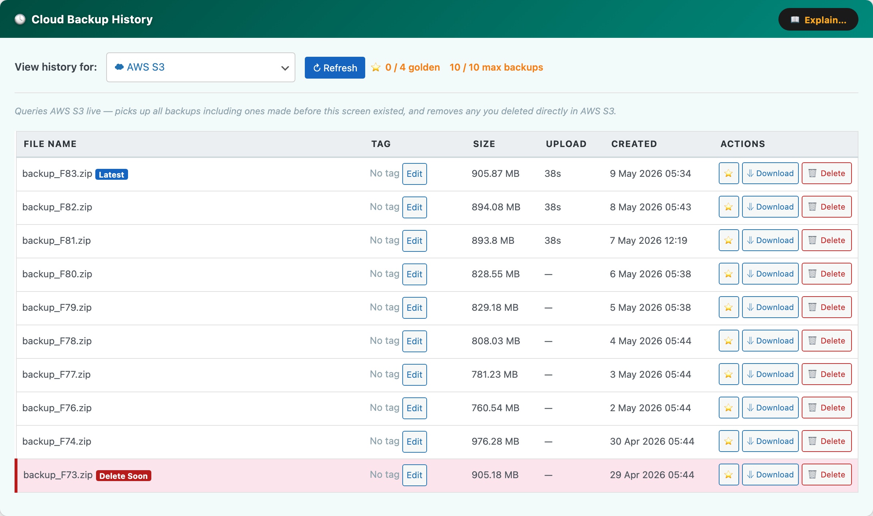Image resolution: width=873 pixels, height=516 pixels.
Task: Open the AWS S3 history dropdown
Action: click(x=200, y=67)
